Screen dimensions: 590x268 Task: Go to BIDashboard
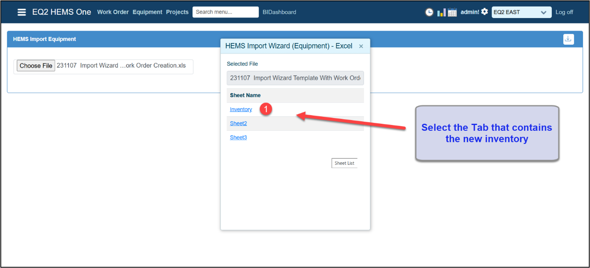279,12
